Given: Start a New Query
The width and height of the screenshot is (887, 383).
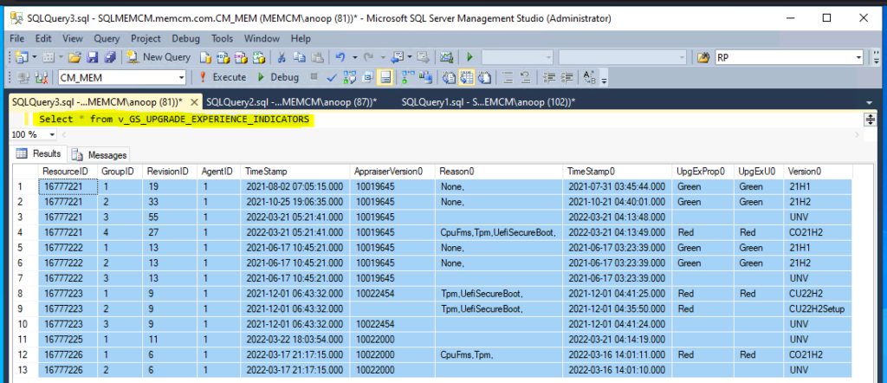Looking at the screenshot, I should click(x=159, y=57).
